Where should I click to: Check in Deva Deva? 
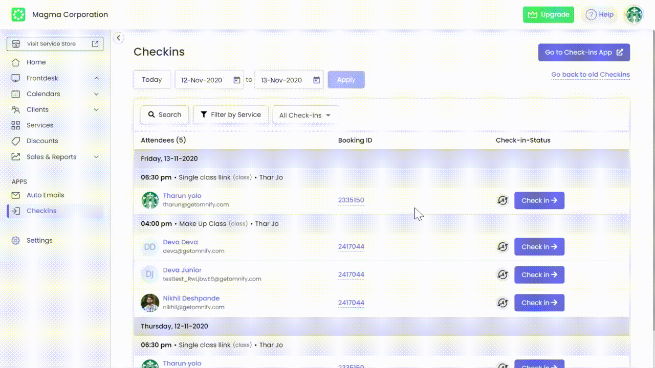click(539, 247)
